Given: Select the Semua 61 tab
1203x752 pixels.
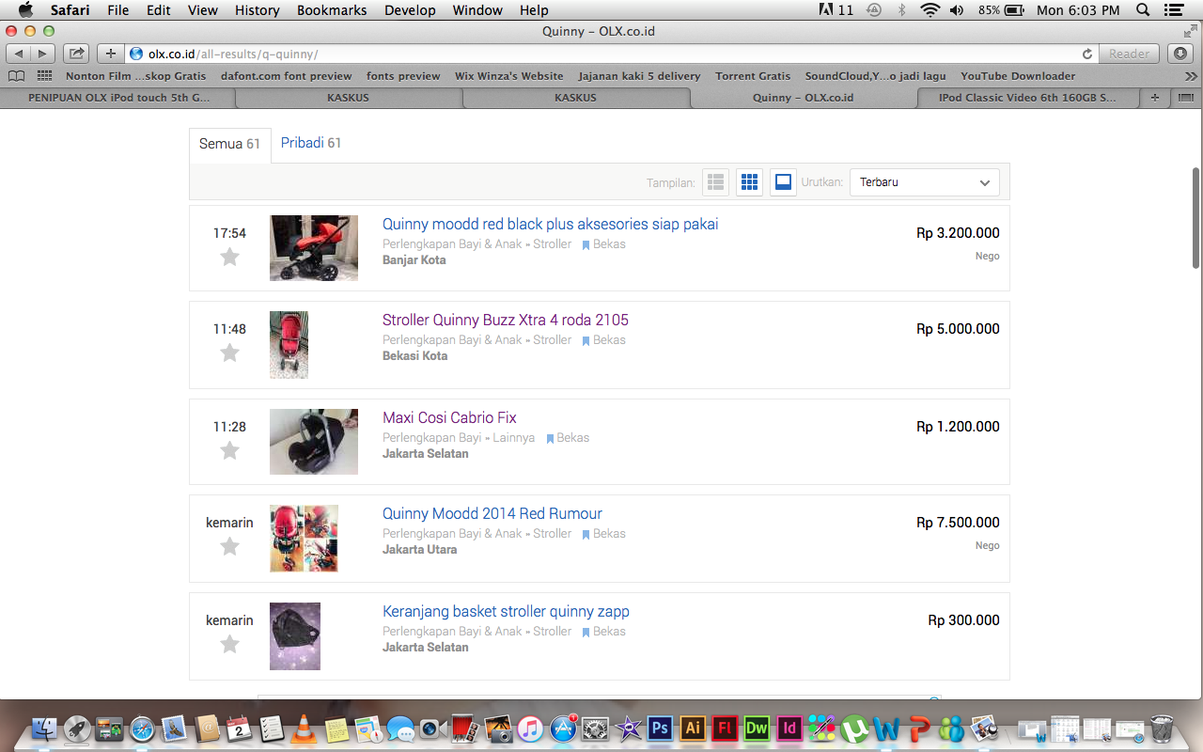Looking at the screenshot, I should click(230, 145).
